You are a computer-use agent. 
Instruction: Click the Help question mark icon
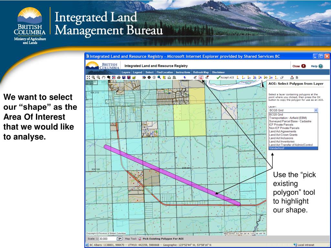(320, 66)
